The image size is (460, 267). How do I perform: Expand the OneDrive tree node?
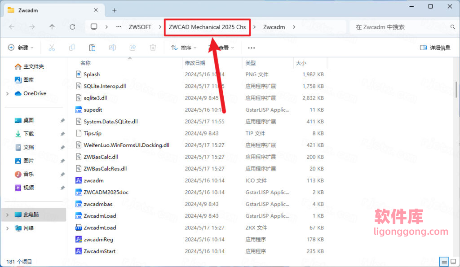tap(7, 93)
